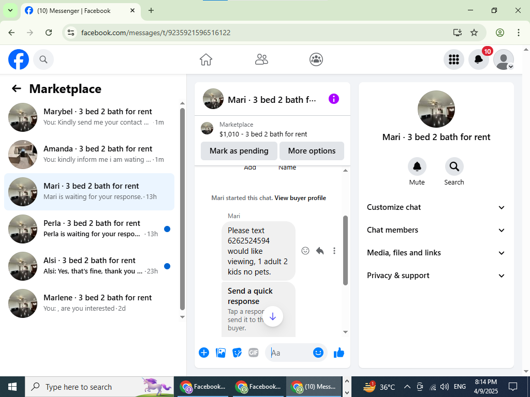Open the tab search dropdown arrow
Viewport: 530px width, 397px height.
click(x=10, y=10)
